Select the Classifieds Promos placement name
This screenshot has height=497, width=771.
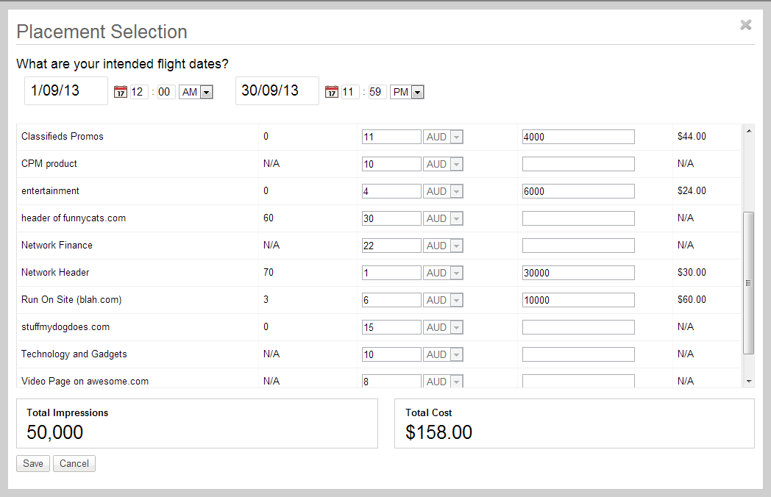[63, 137]
